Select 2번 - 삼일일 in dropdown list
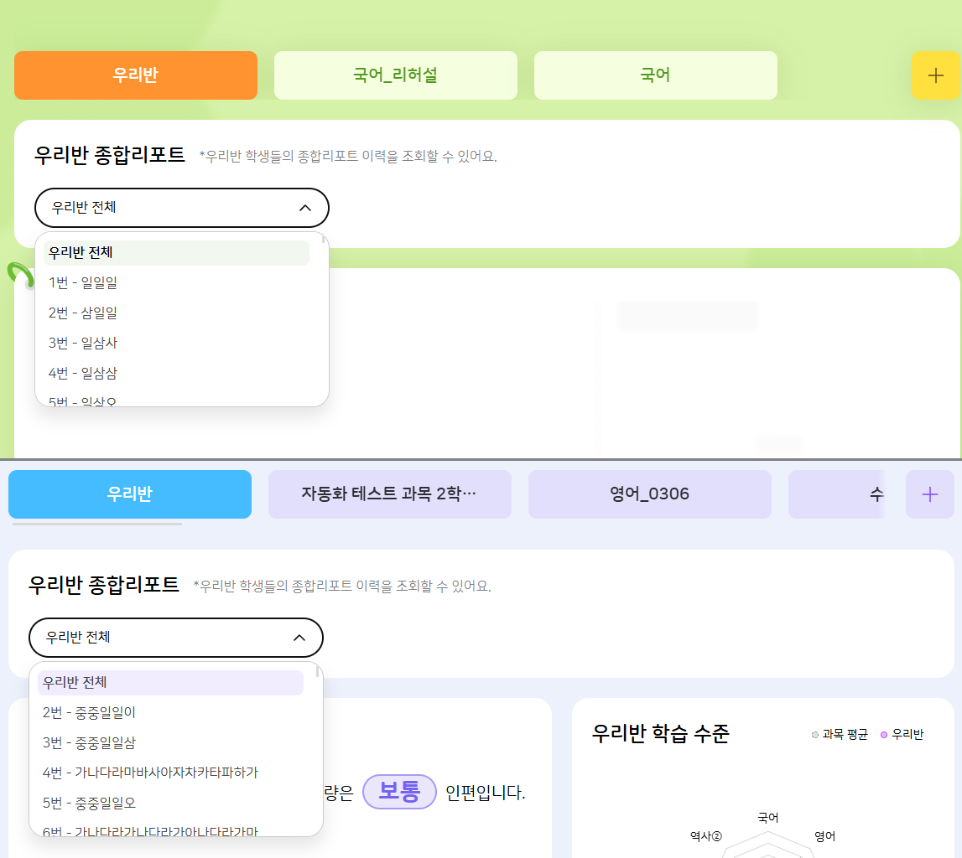This screenshot has width=962, height=858. coord(83,313)
